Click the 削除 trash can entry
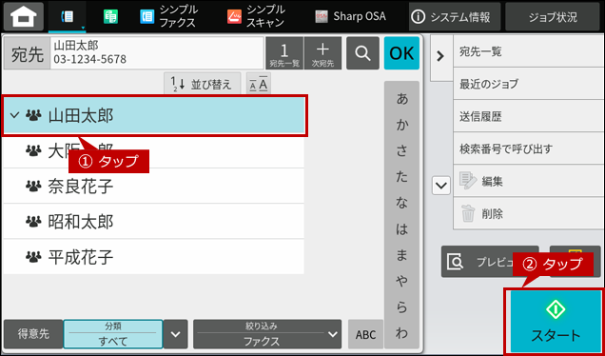Image resolution: width=605 pixels, height=356 pixels. tap(529, 213)
